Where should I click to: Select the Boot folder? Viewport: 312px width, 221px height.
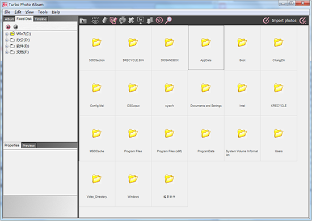(x=242, y=48)
